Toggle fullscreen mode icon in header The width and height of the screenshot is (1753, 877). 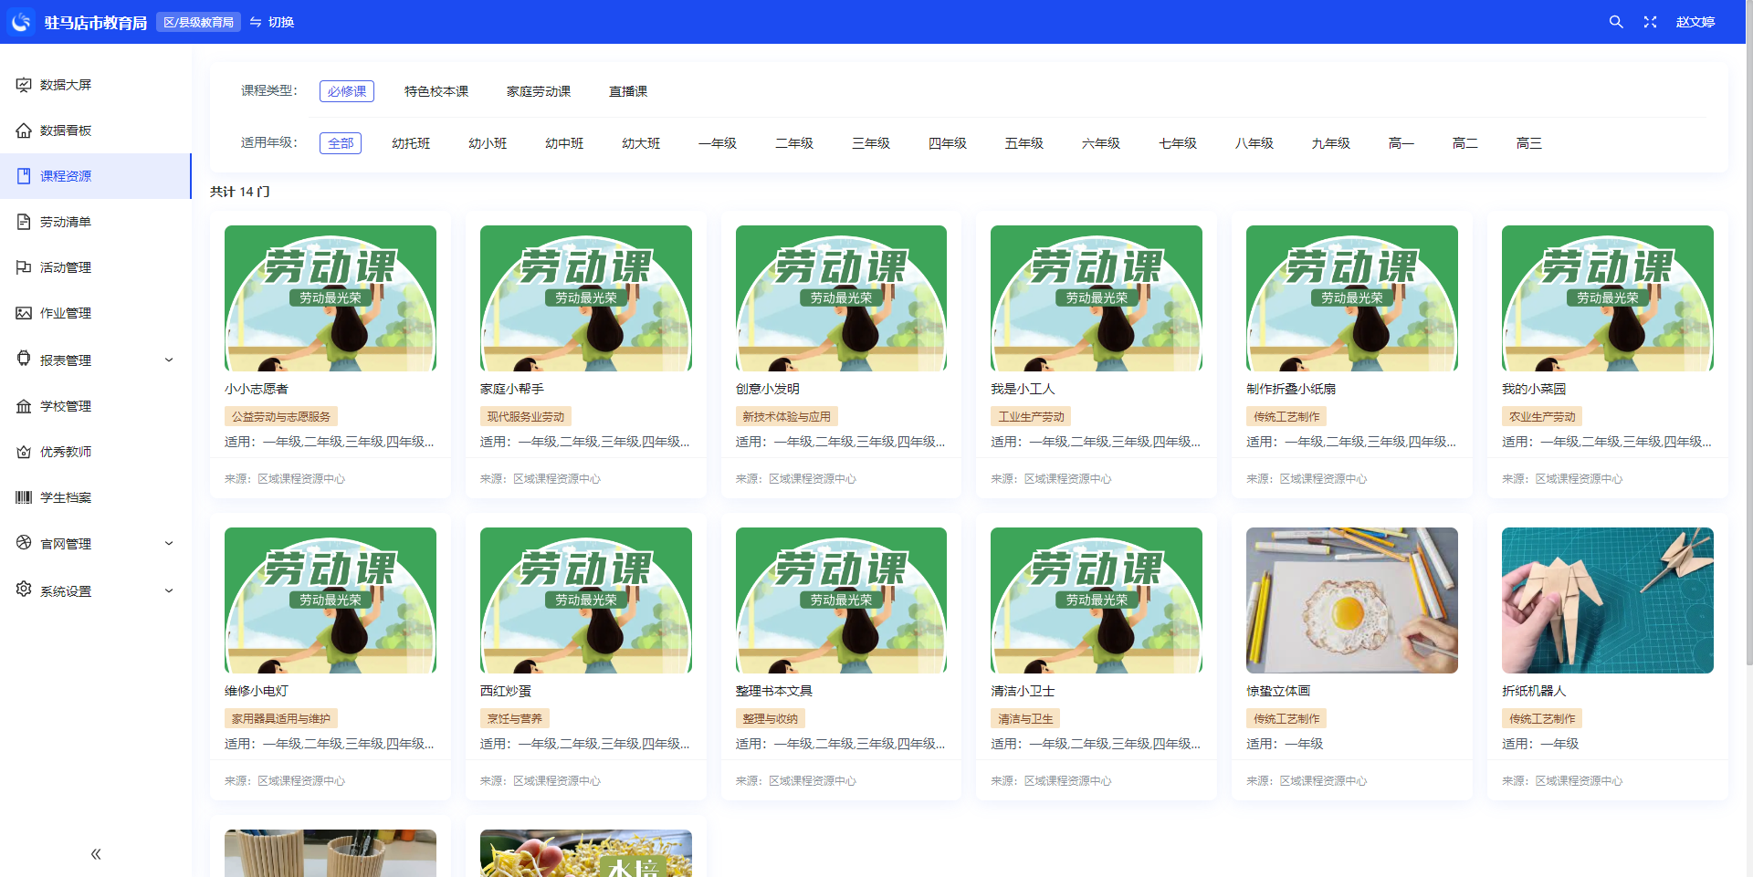tap(1650, 22)
